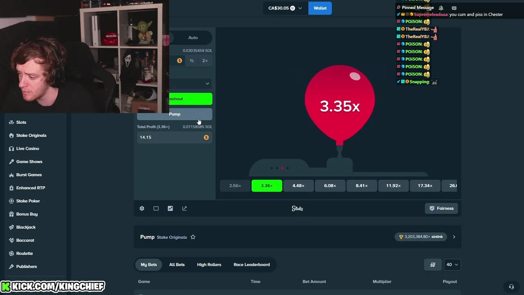Click the Stake Originals link beside Pump

tap(172, 237)
